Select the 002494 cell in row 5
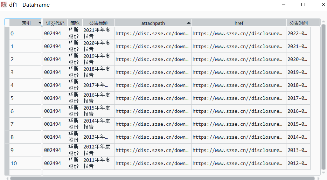327x180 pixels. pos(55,98)
